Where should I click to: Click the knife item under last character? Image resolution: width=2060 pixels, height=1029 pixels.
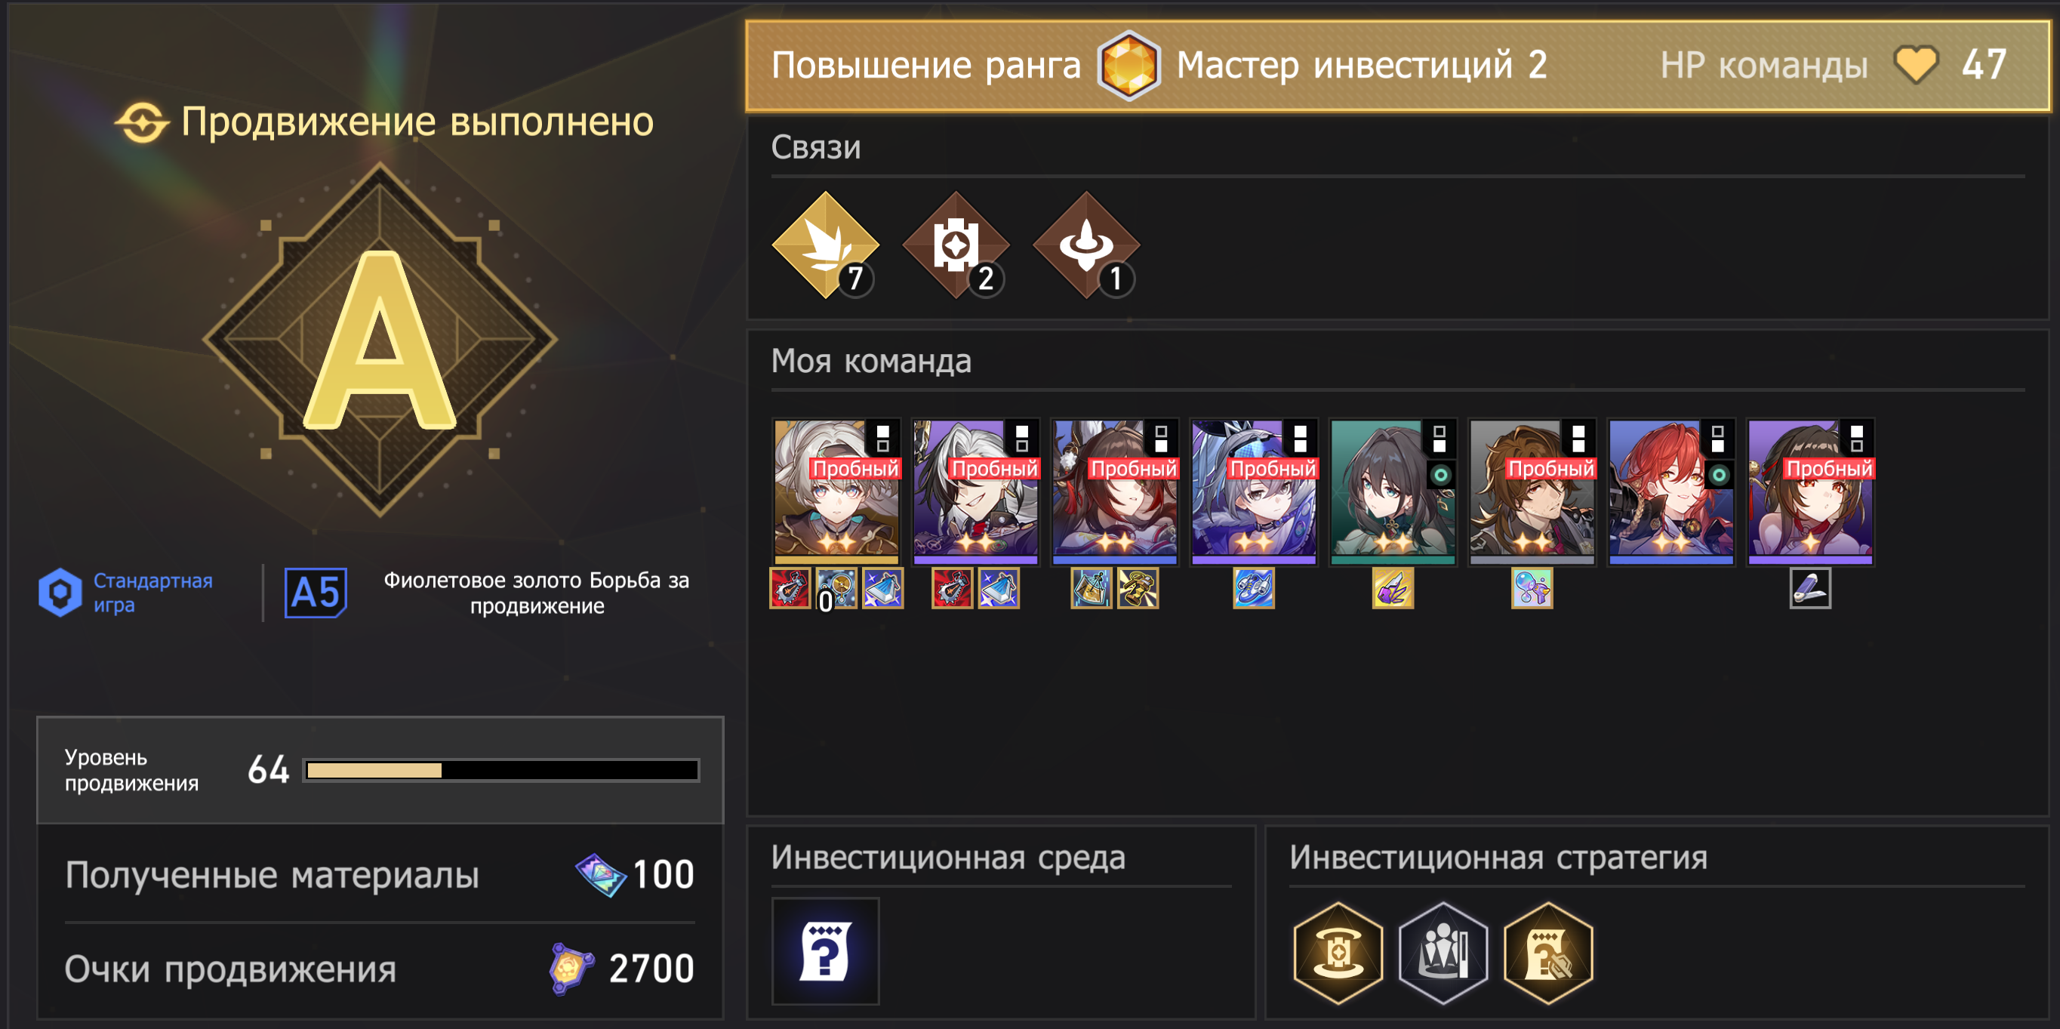pos(1809,588)
